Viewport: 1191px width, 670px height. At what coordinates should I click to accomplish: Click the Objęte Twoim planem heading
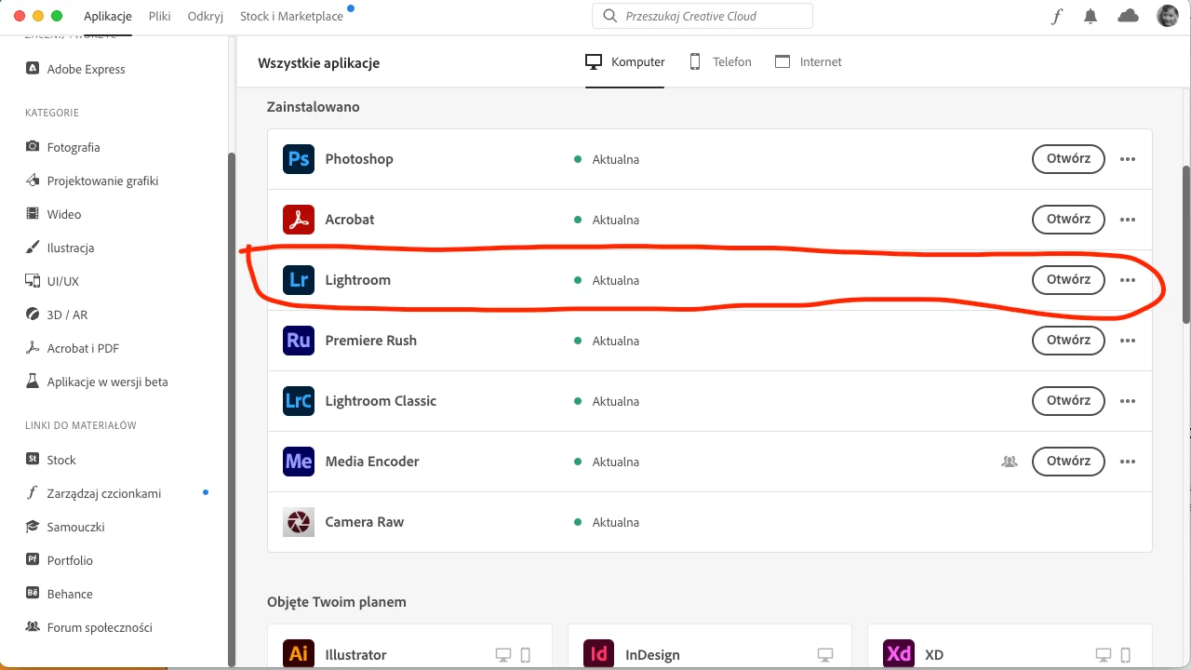337,602
